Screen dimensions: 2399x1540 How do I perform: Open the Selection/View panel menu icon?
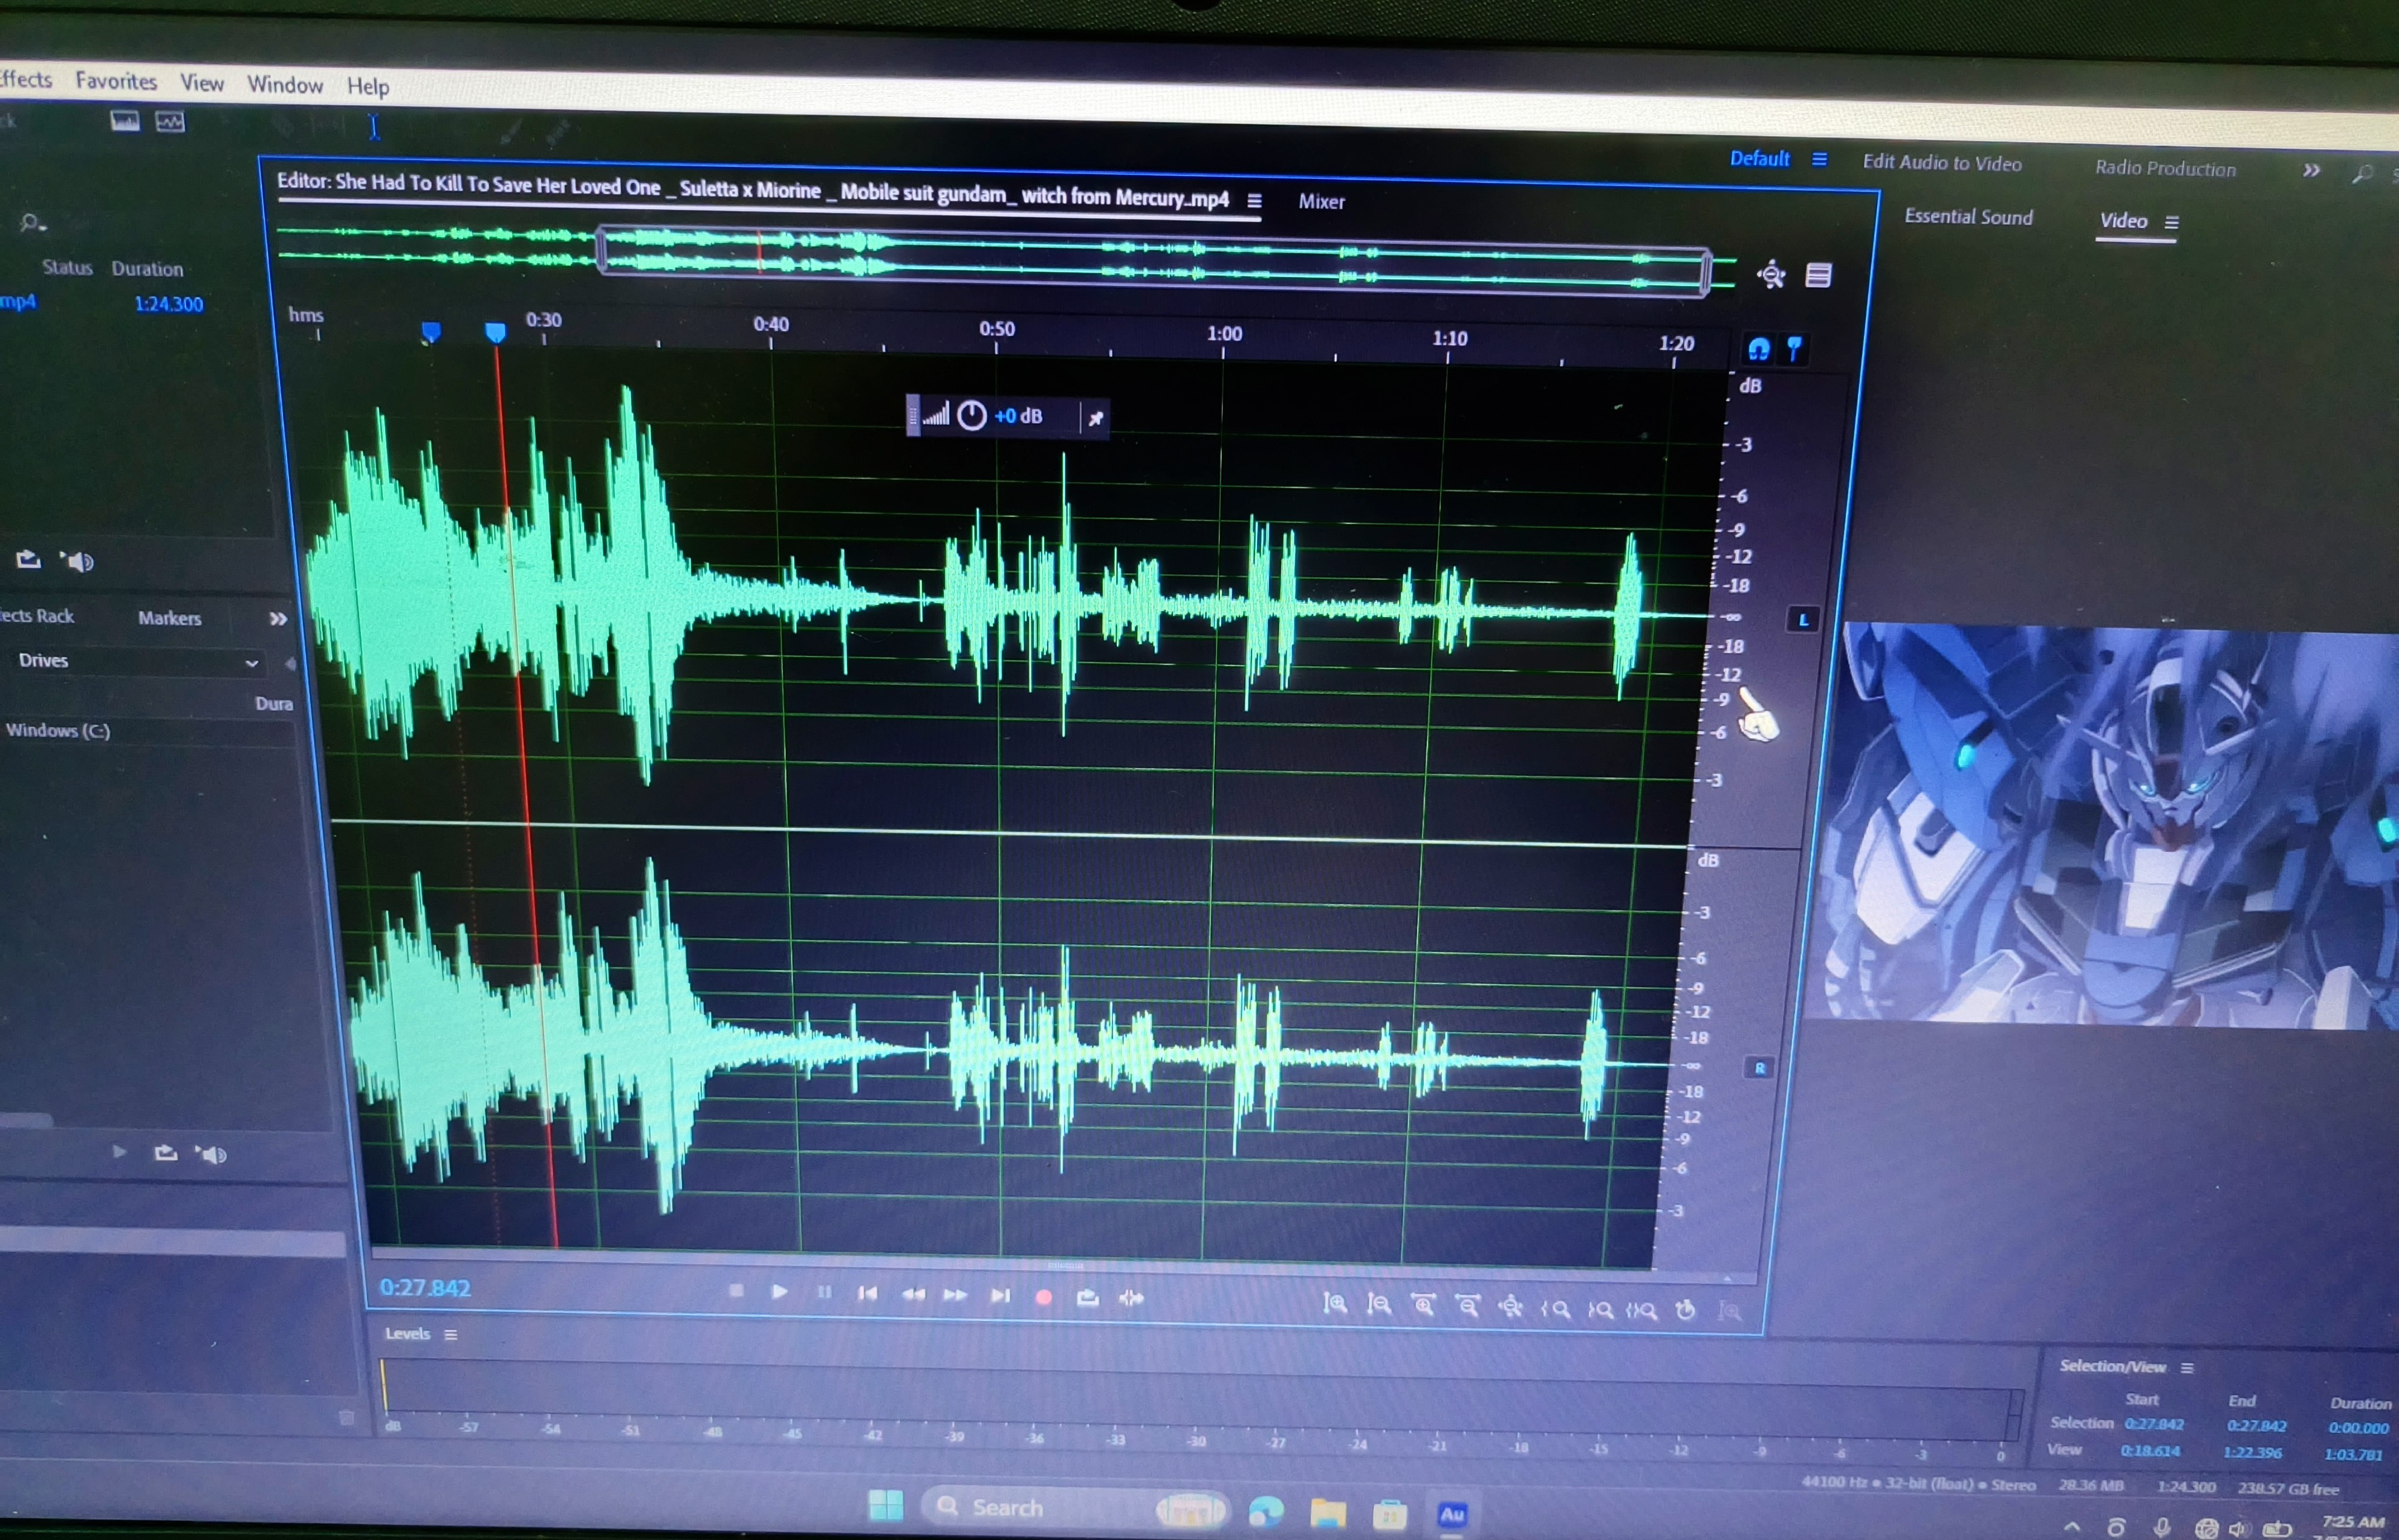click(2187, 1368)
